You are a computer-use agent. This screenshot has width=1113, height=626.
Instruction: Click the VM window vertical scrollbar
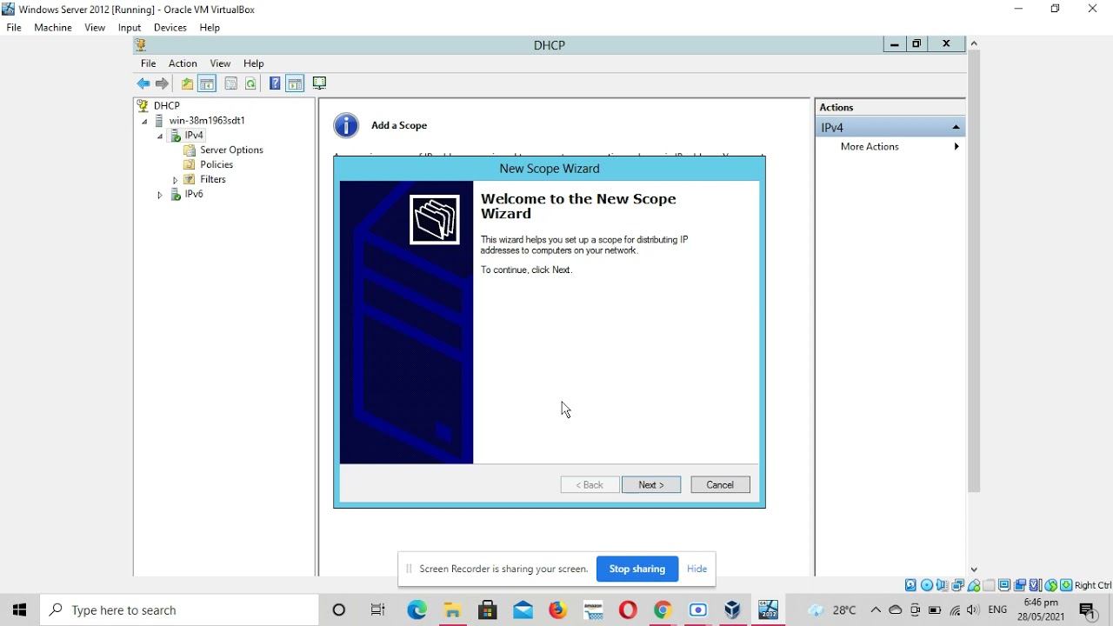click(x=974, y=271)
